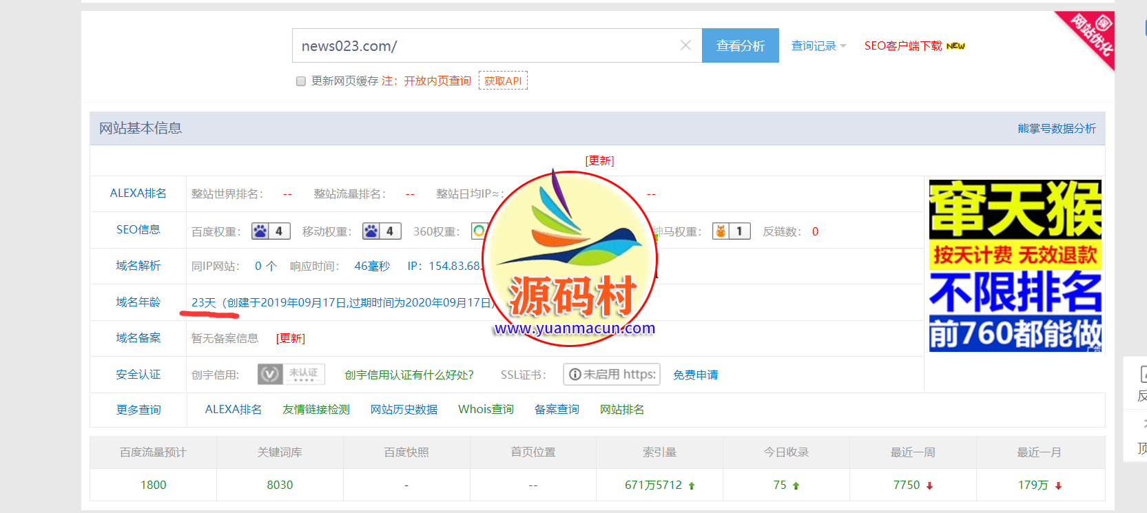Expand the 查询记录 dropdown
Screen dimensions: 1147x513
click(x=818, y=46)
